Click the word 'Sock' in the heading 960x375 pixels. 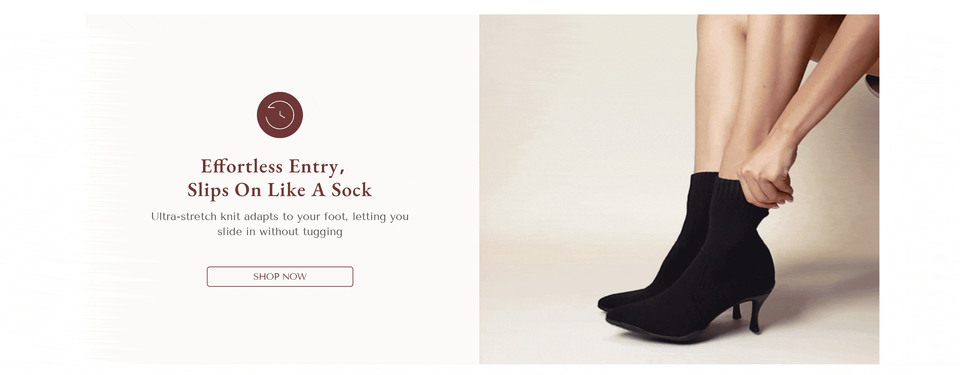click(x=351, y=190)
